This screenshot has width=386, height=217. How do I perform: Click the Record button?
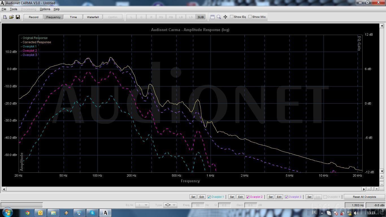click(x=33, y=17)
